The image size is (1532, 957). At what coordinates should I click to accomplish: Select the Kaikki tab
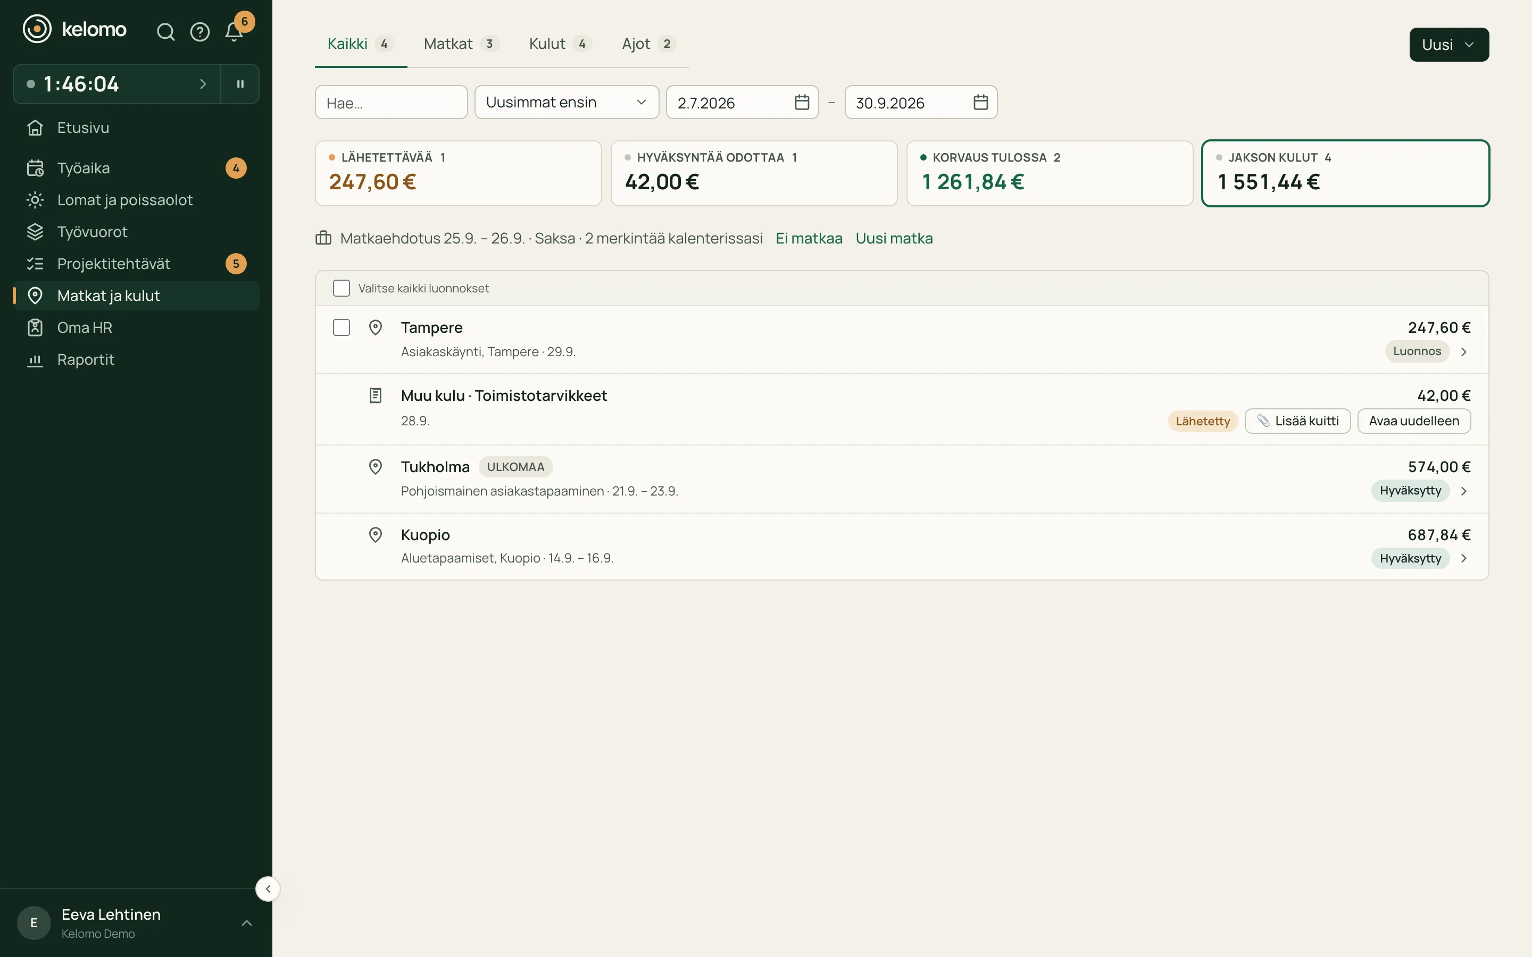pyautogui.click(x=361, y=44)
